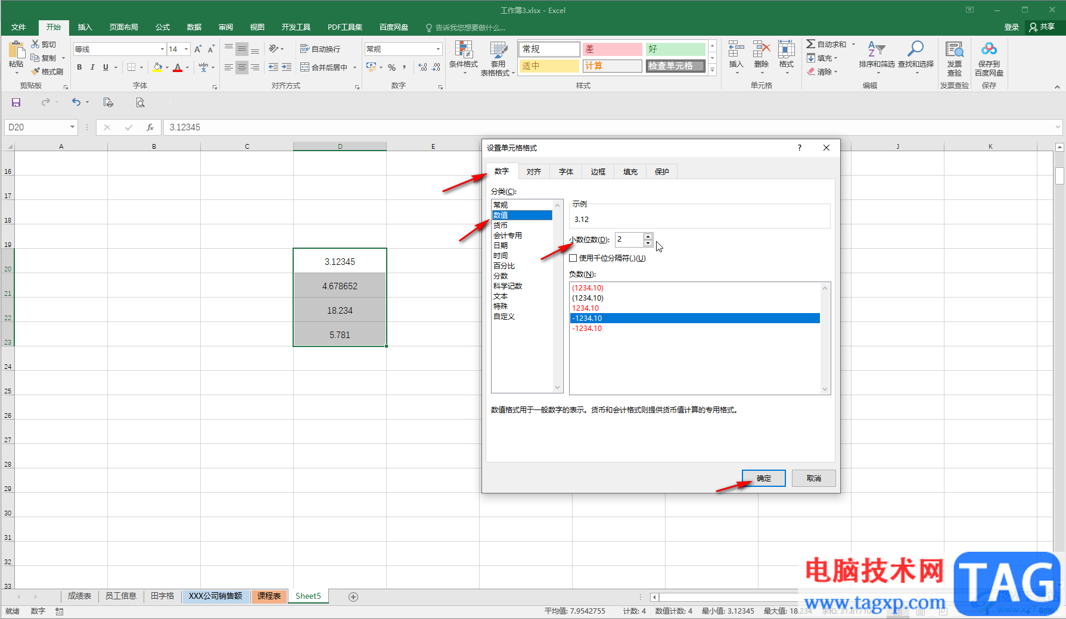
Task: Click the increase decimal places icon
Action: click(x=422, y=67)
